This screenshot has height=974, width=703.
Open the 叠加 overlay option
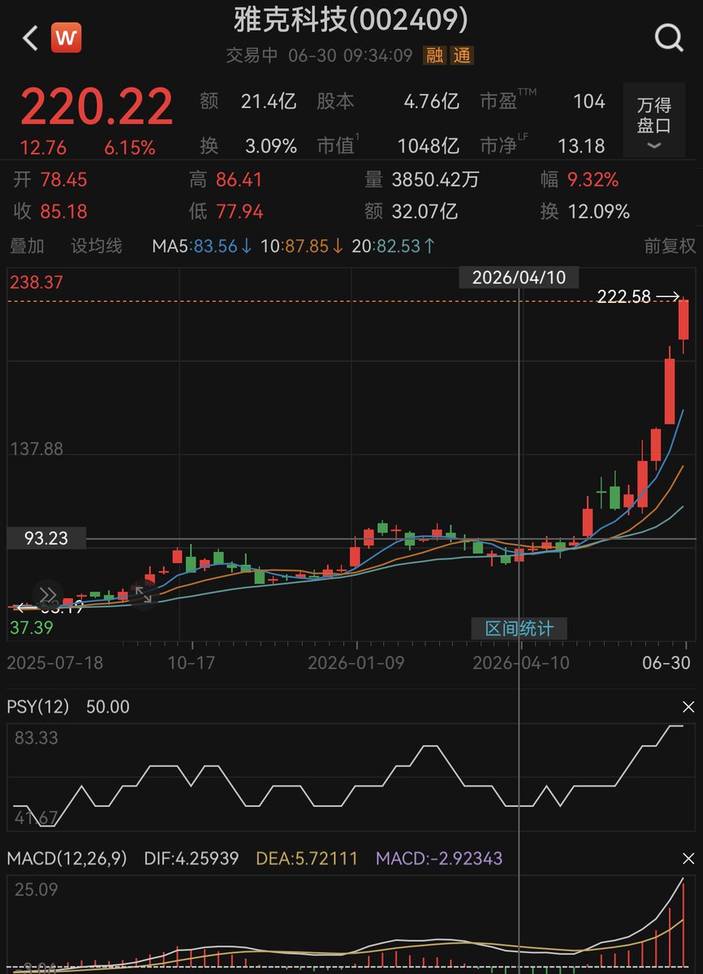[27, 246]
